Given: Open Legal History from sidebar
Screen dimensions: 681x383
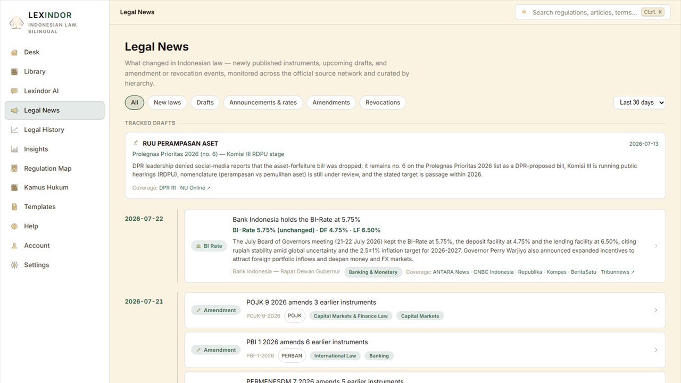Looking at the screenshot, I should pyautogui.click(x=54, y=130).
